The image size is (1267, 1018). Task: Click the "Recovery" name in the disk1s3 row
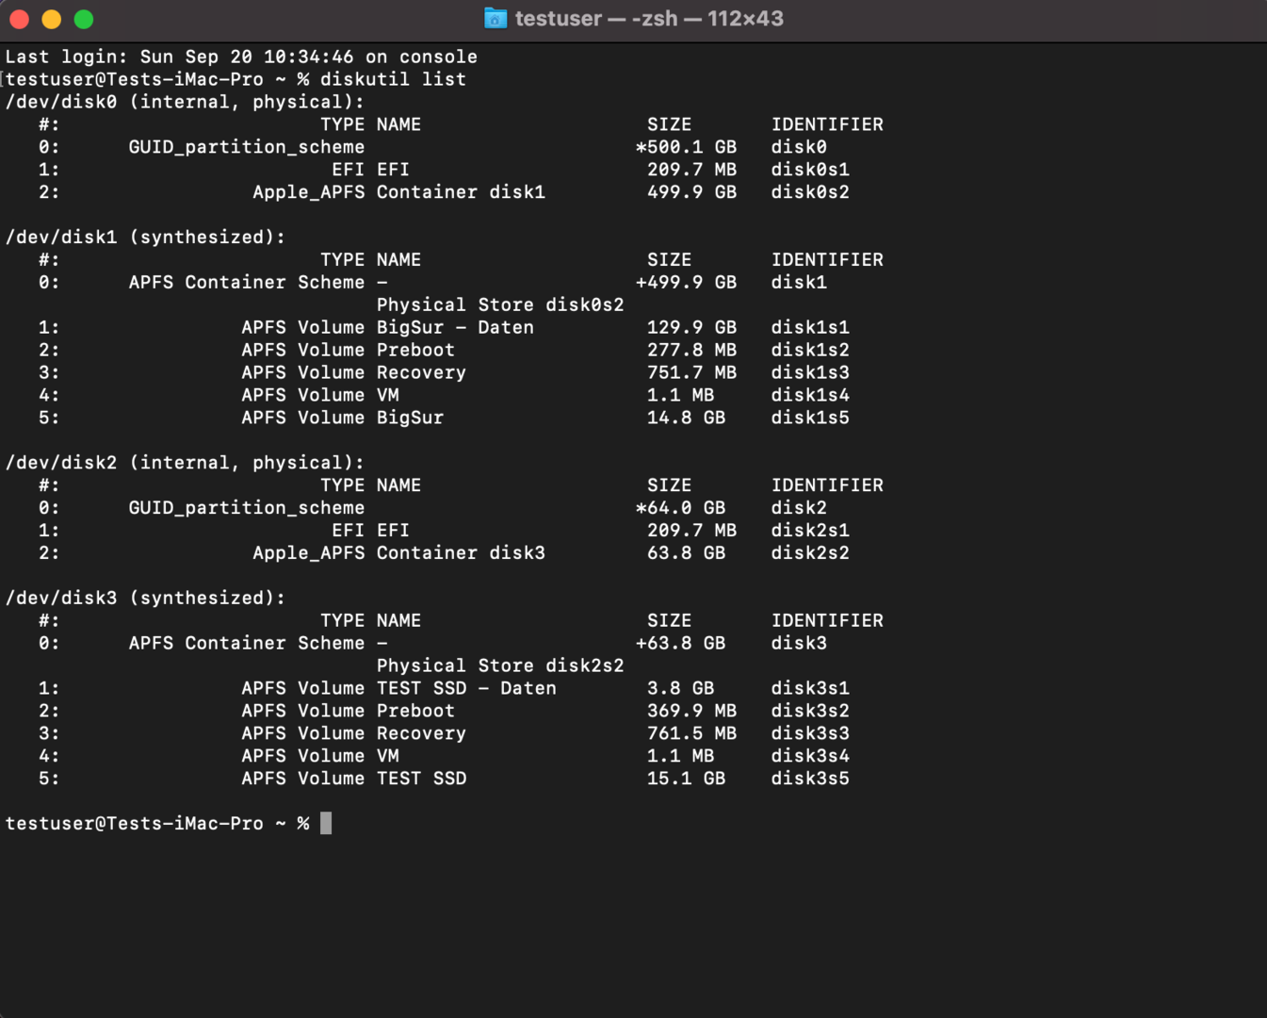pos(421,373)
